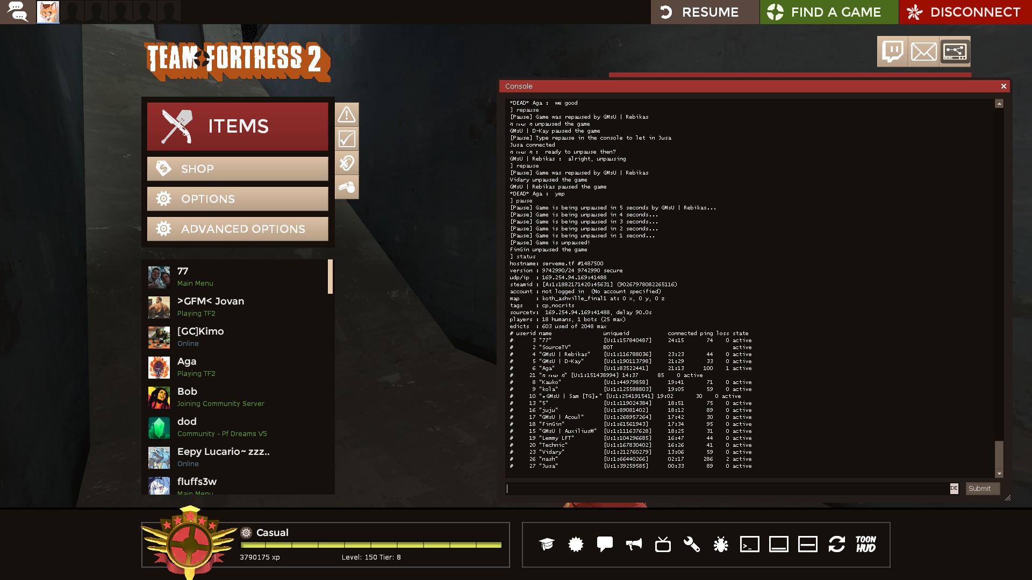Screen dimensions: 1032x580
Task: Open the mail notifications icon
Action: tap(923, 52)
